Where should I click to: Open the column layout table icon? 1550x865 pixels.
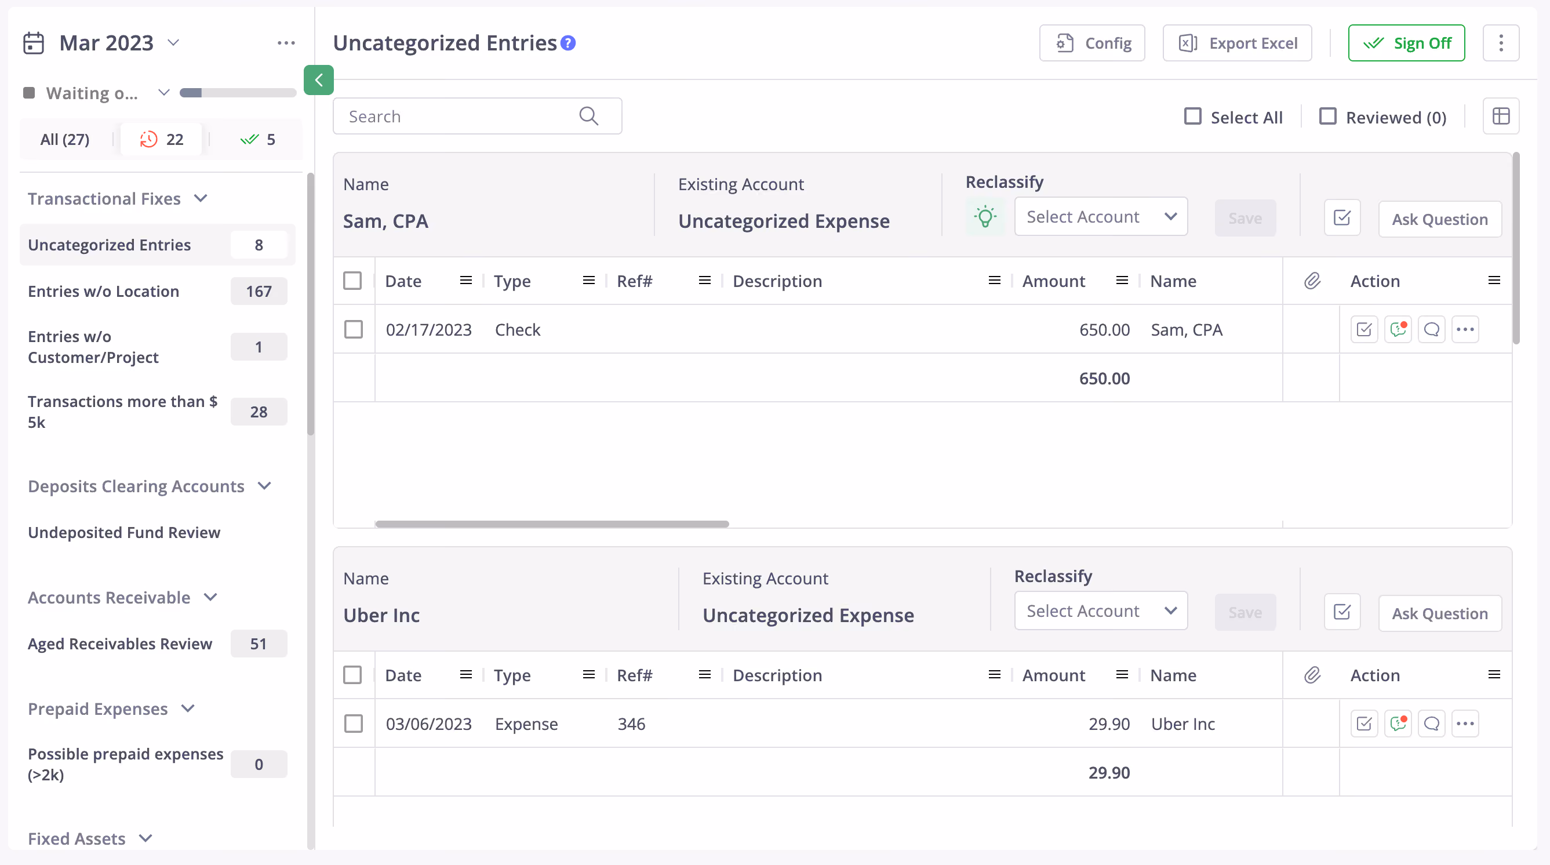1501,116
